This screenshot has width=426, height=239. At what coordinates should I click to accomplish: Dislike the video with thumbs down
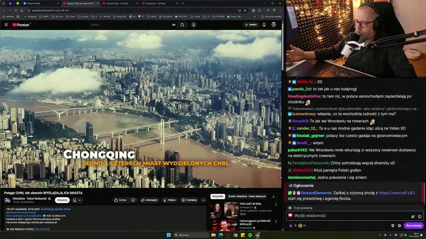(133, 200)
